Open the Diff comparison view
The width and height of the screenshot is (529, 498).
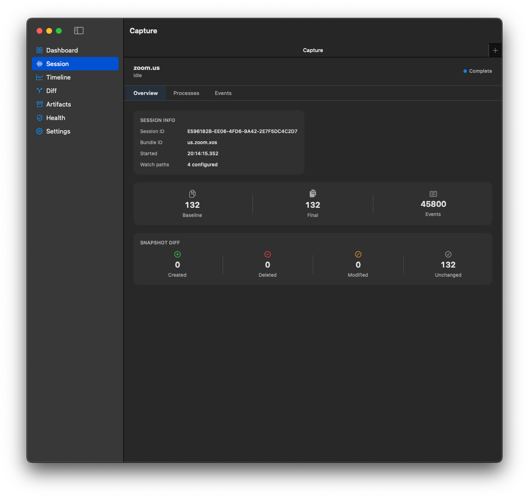pyautogui.click(x=50, y=91)
